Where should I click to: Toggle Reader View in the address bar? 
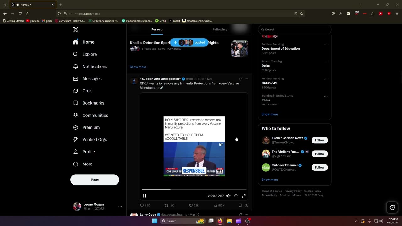(x=296, y=13)
